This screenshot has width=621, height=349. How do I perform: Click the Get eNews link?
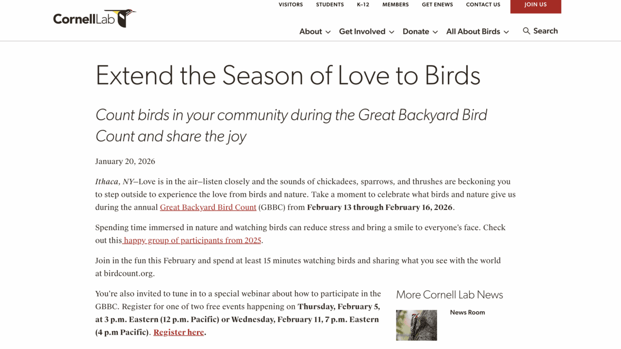pyautogui.click(x=437, y=5)
